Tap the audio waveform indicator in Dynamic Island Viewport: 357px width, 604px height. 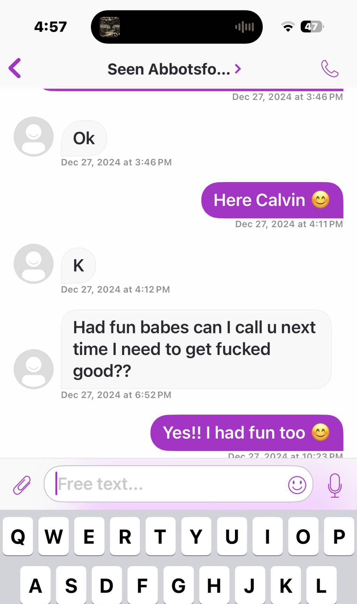244,27
